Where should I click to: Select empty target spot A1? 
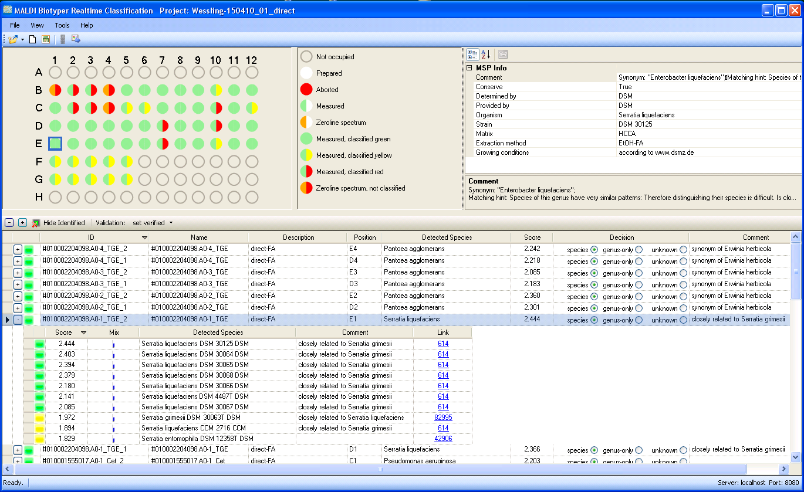click(55, 73)
